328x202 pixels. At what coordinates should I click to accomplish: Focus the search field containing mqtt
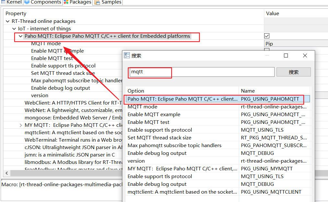point(202,72)
